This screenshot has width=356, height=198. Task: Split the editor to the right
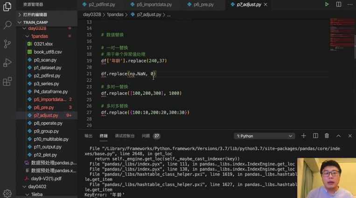pyautogui.click(x=339, y=4)
